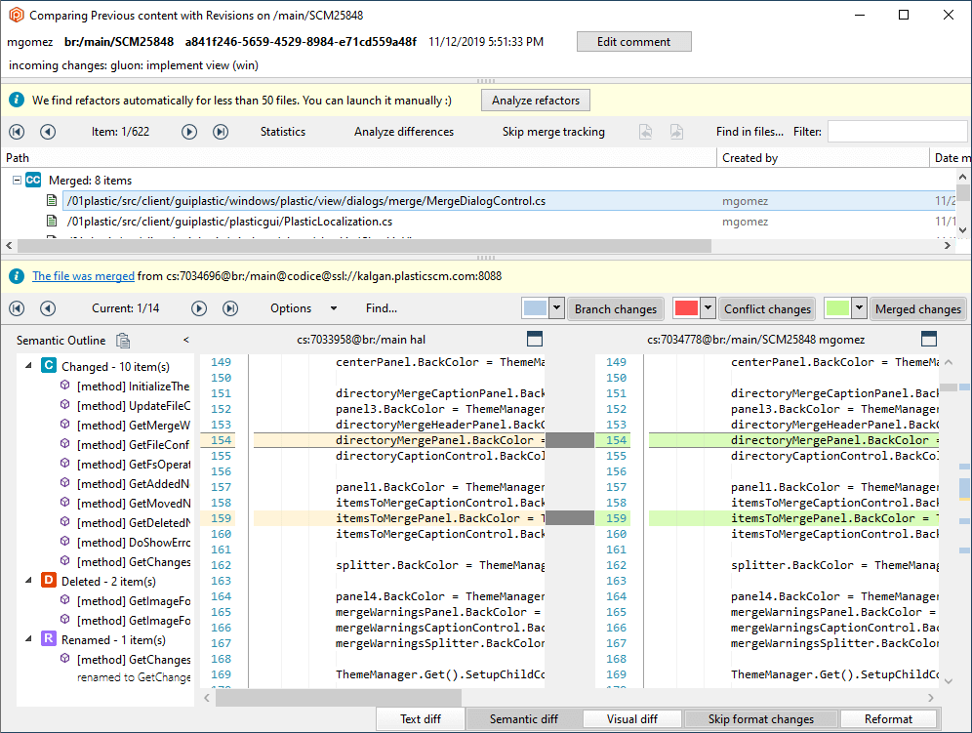Switch to Semantic diff view
Image resolution: width=972 pixels, height=733 pixels.
coord(524,718)
